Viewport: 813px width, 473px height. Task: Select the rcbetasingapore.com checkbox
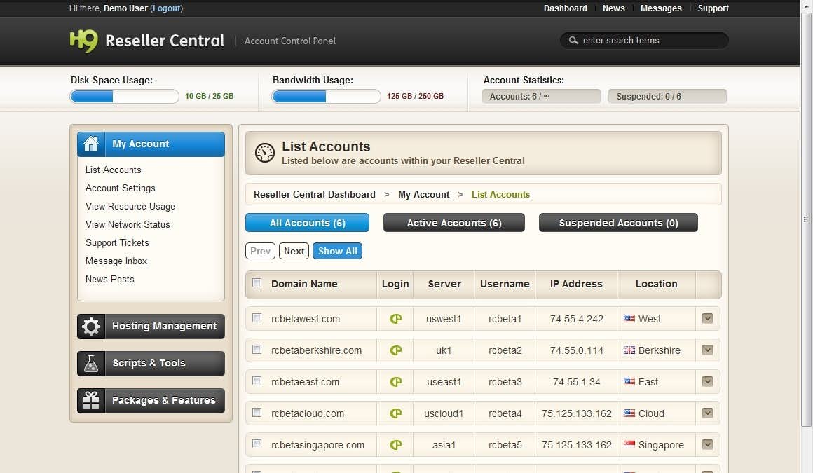pos(257,444)
